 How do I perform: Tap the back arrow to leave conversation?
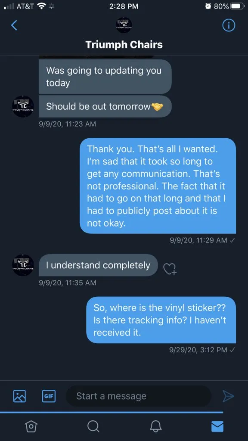click(x=14, y=25)
